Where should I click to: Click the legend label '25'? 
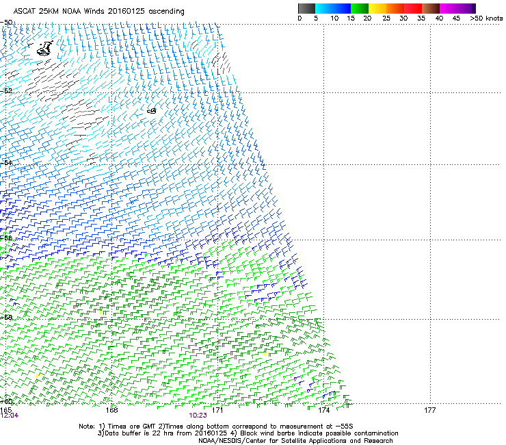coord(386,18)
